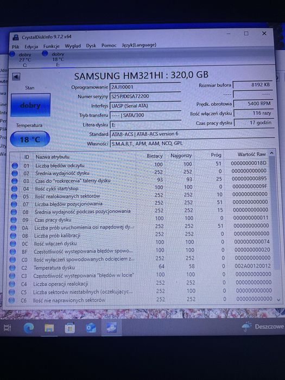Click status circle for attribute 0B
Screen dimensions: 285x380
(x=13, y=236)
